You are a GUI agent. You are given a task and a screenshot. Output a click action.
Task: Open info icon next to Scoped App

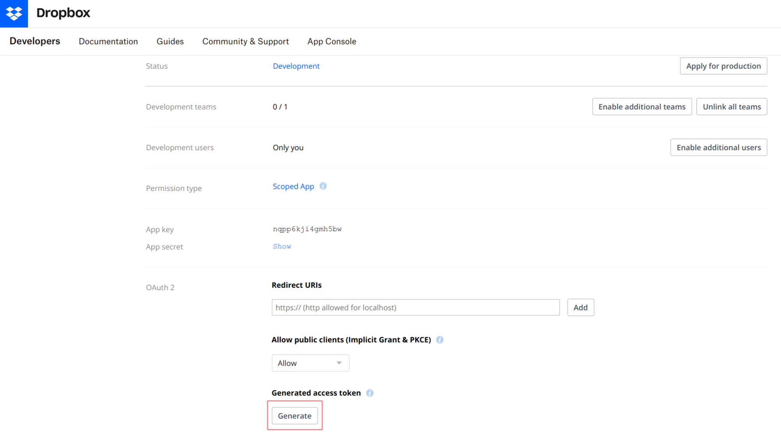pos(323,186)
